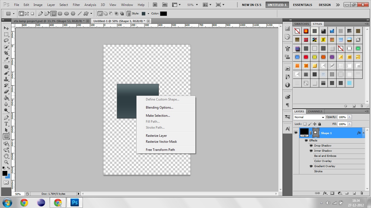Image resolution: width=371 pixels, height=208 pixels.
Task: Open the blend mode dropdown showing Normal
Action: (309, 117)
